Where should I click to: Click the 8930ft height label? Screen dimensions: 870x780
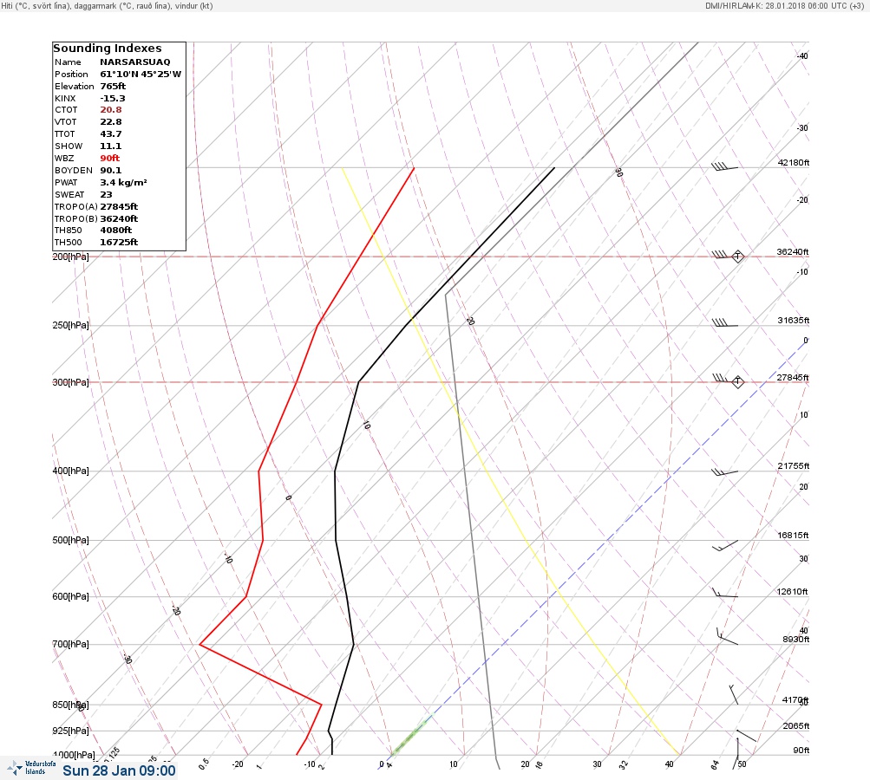click(x=796, y=640)
